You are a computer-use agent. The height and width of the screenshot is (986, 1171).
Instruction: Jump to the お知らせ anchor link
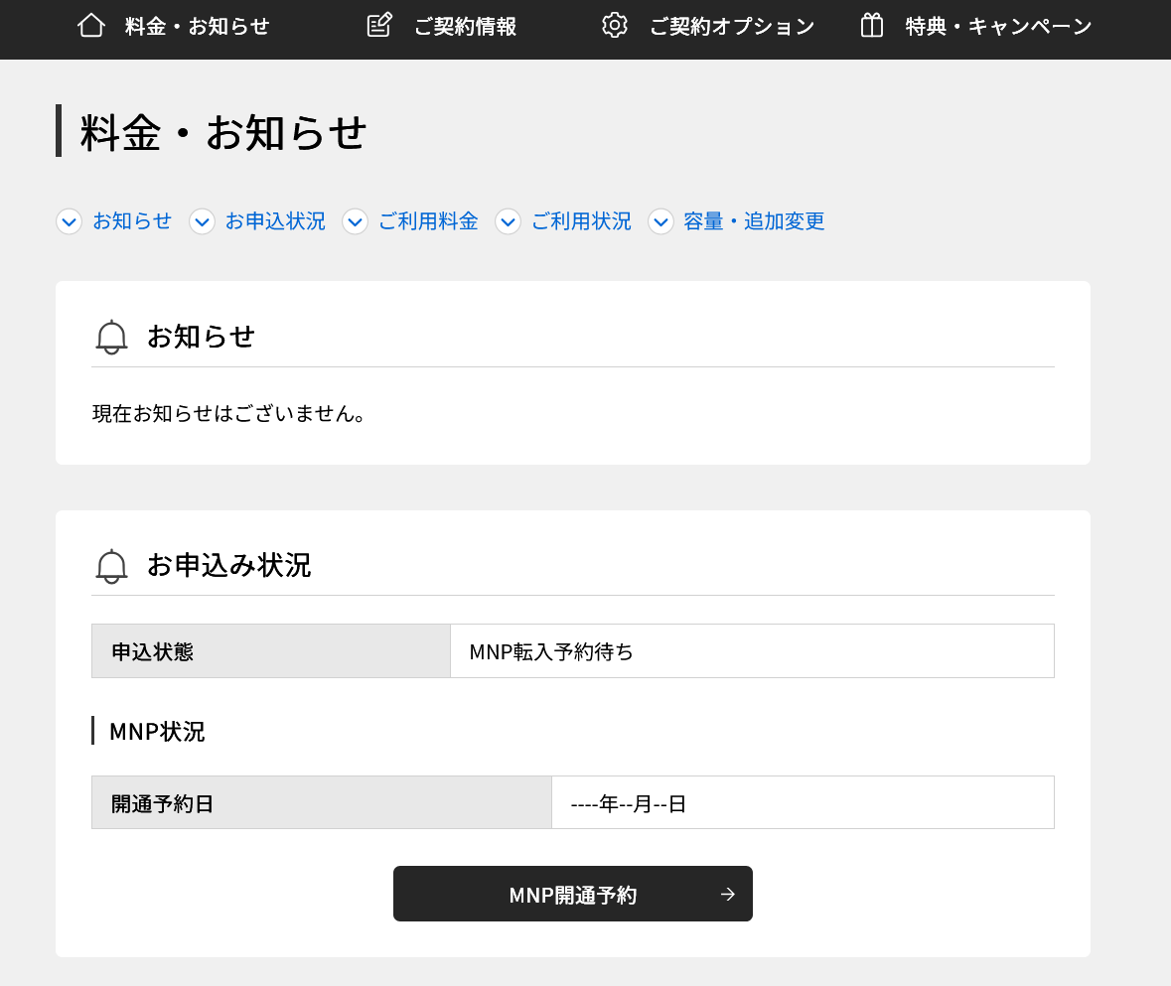coord(132,221)
